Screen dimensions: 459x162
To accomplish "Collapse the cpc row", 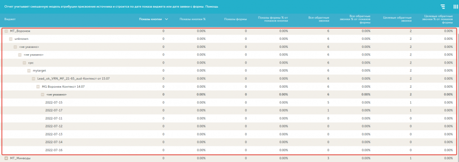I will point(24,63).
